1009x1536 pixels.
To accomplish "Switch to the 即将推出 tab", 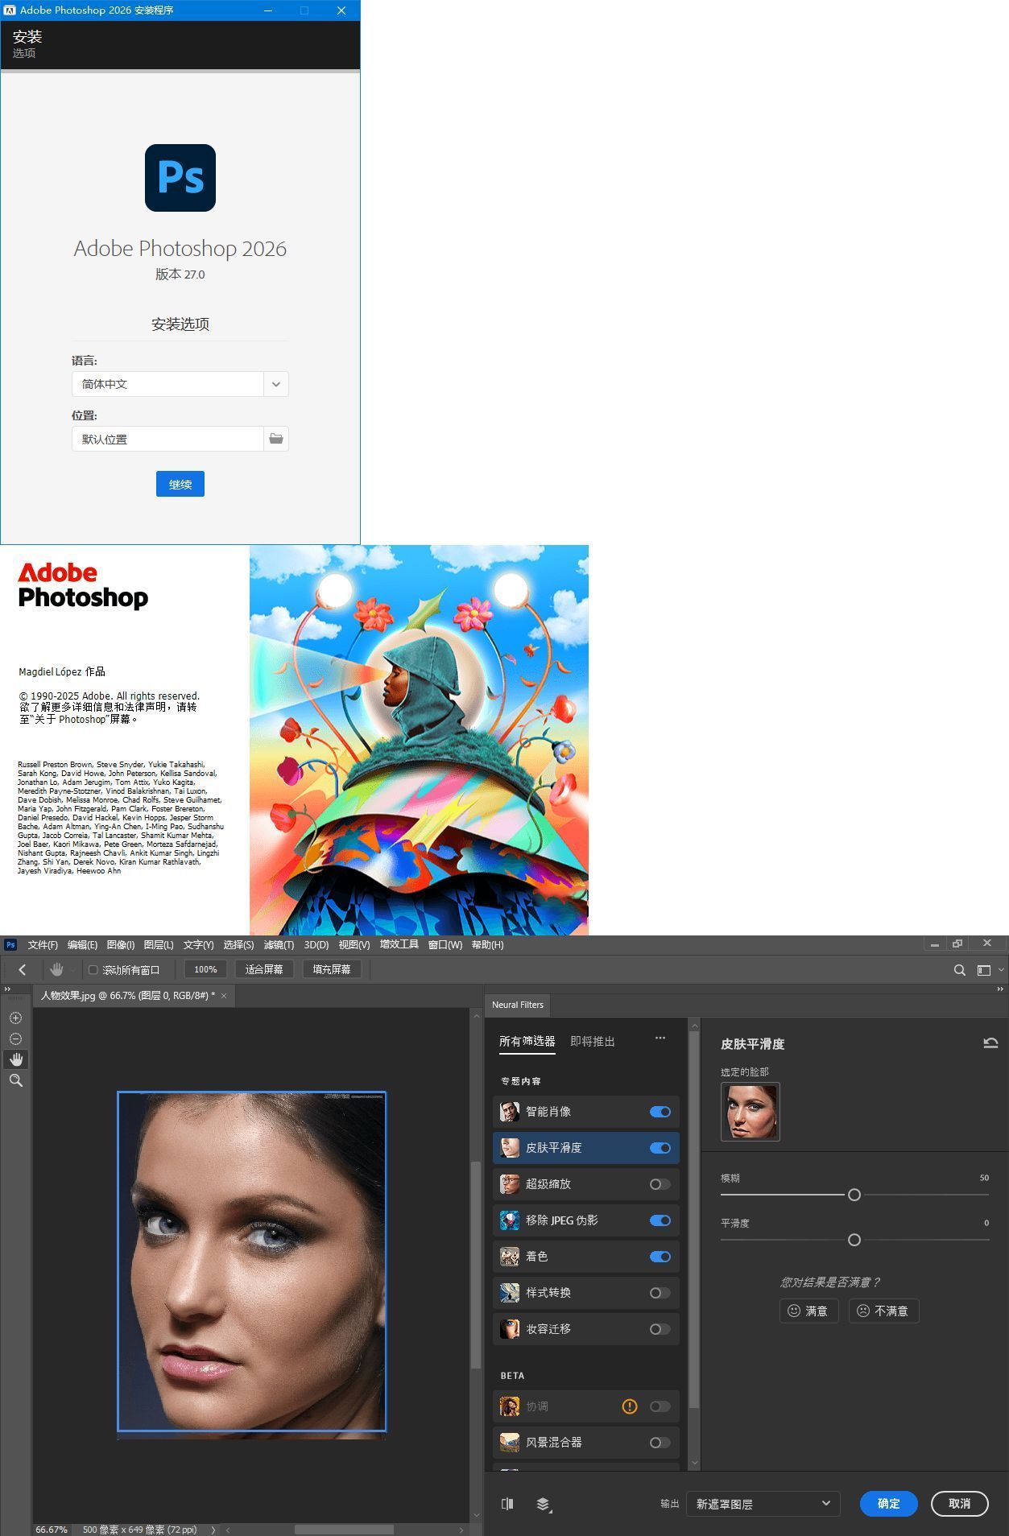I will [592, 1041].
